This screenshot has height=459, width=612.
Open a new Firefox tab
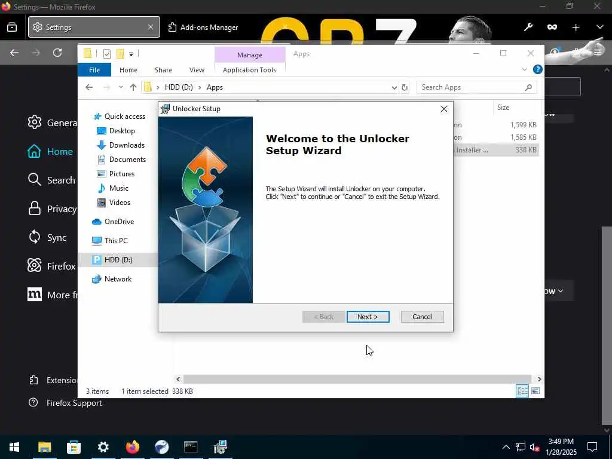click(x=576, y=27)
